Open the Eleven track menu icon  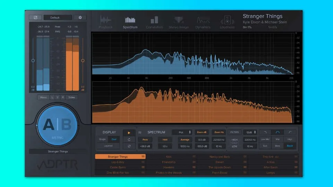[x=245, y=162]
